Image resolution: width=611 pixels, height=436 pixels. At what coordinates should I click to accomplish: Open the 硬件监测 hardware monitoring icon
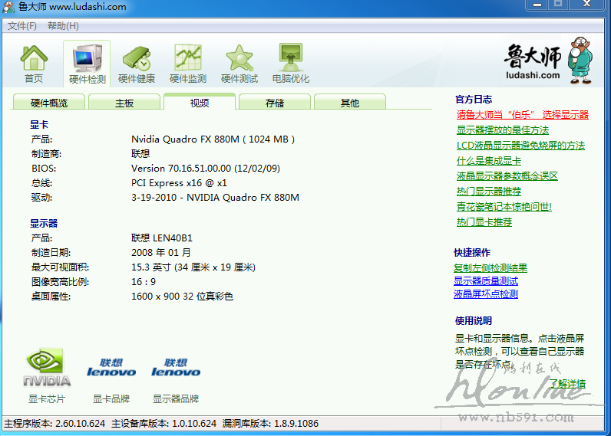pyautogui.click(x=188, y=58)
